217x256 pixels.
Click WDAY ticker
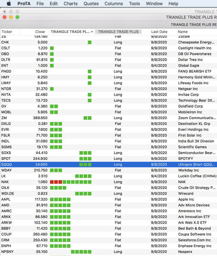tap(6, 170)
